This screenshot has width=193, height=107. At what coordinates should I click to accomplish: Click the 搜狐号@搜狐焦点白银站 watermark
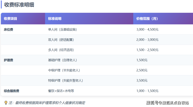(x=167, y=103)
